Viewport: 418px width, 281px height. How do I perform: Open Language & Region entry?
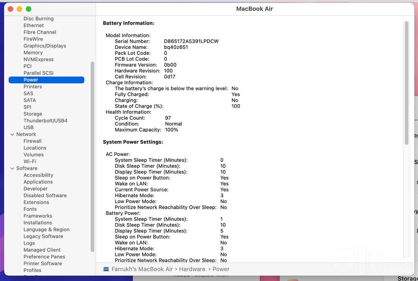46,230
